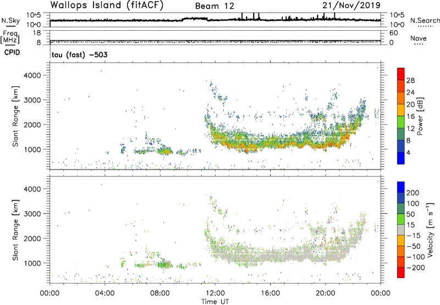Click the '-15' velocity scale value

click(x=414, y=236)
